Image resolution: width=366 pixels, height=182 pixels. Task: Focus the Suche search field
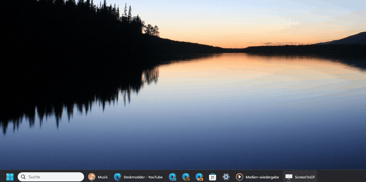tap(52, 177)
